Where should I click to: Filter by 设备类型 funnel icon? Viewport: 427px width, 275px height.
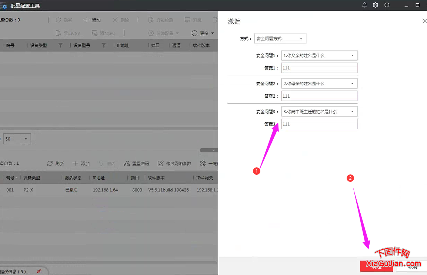tap(60, 45)
